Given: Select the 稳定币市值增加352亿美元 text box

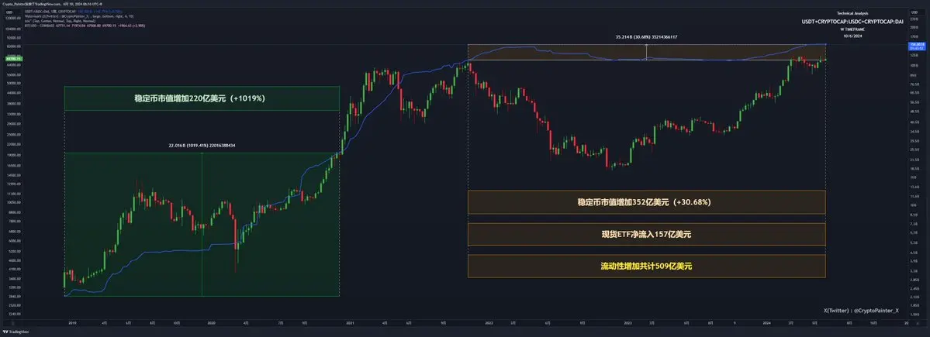Looking at the screenshot, I should click(x=645, y=202).
